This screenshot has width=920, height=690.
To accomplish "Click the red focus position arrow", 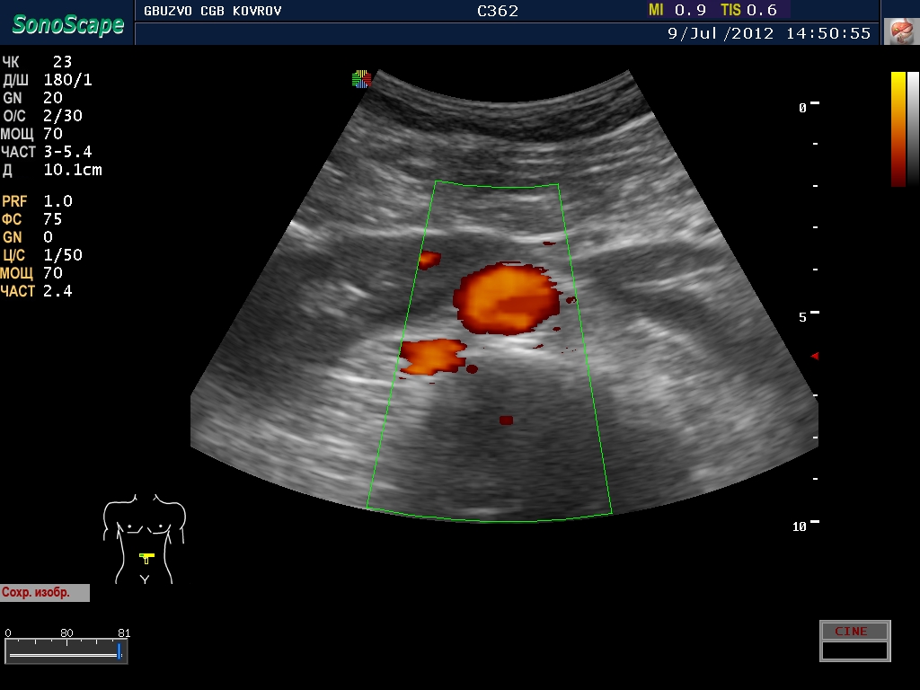I will tap(815, 357).
